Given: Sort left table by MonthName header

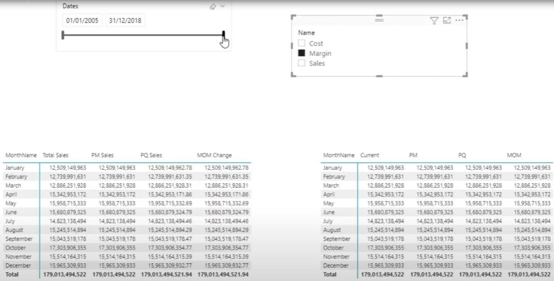Looking at the screenshot, I should pos(21,155).
